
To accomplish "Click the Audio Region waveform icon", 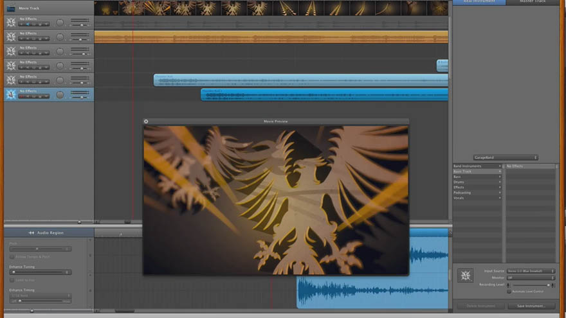I will 32,233.
